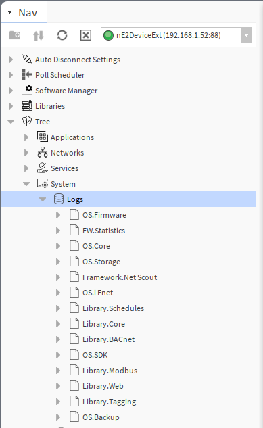The width and height of the screenshot is (263, 428).
Task: Select the Networks tree item
Action: 67,153
